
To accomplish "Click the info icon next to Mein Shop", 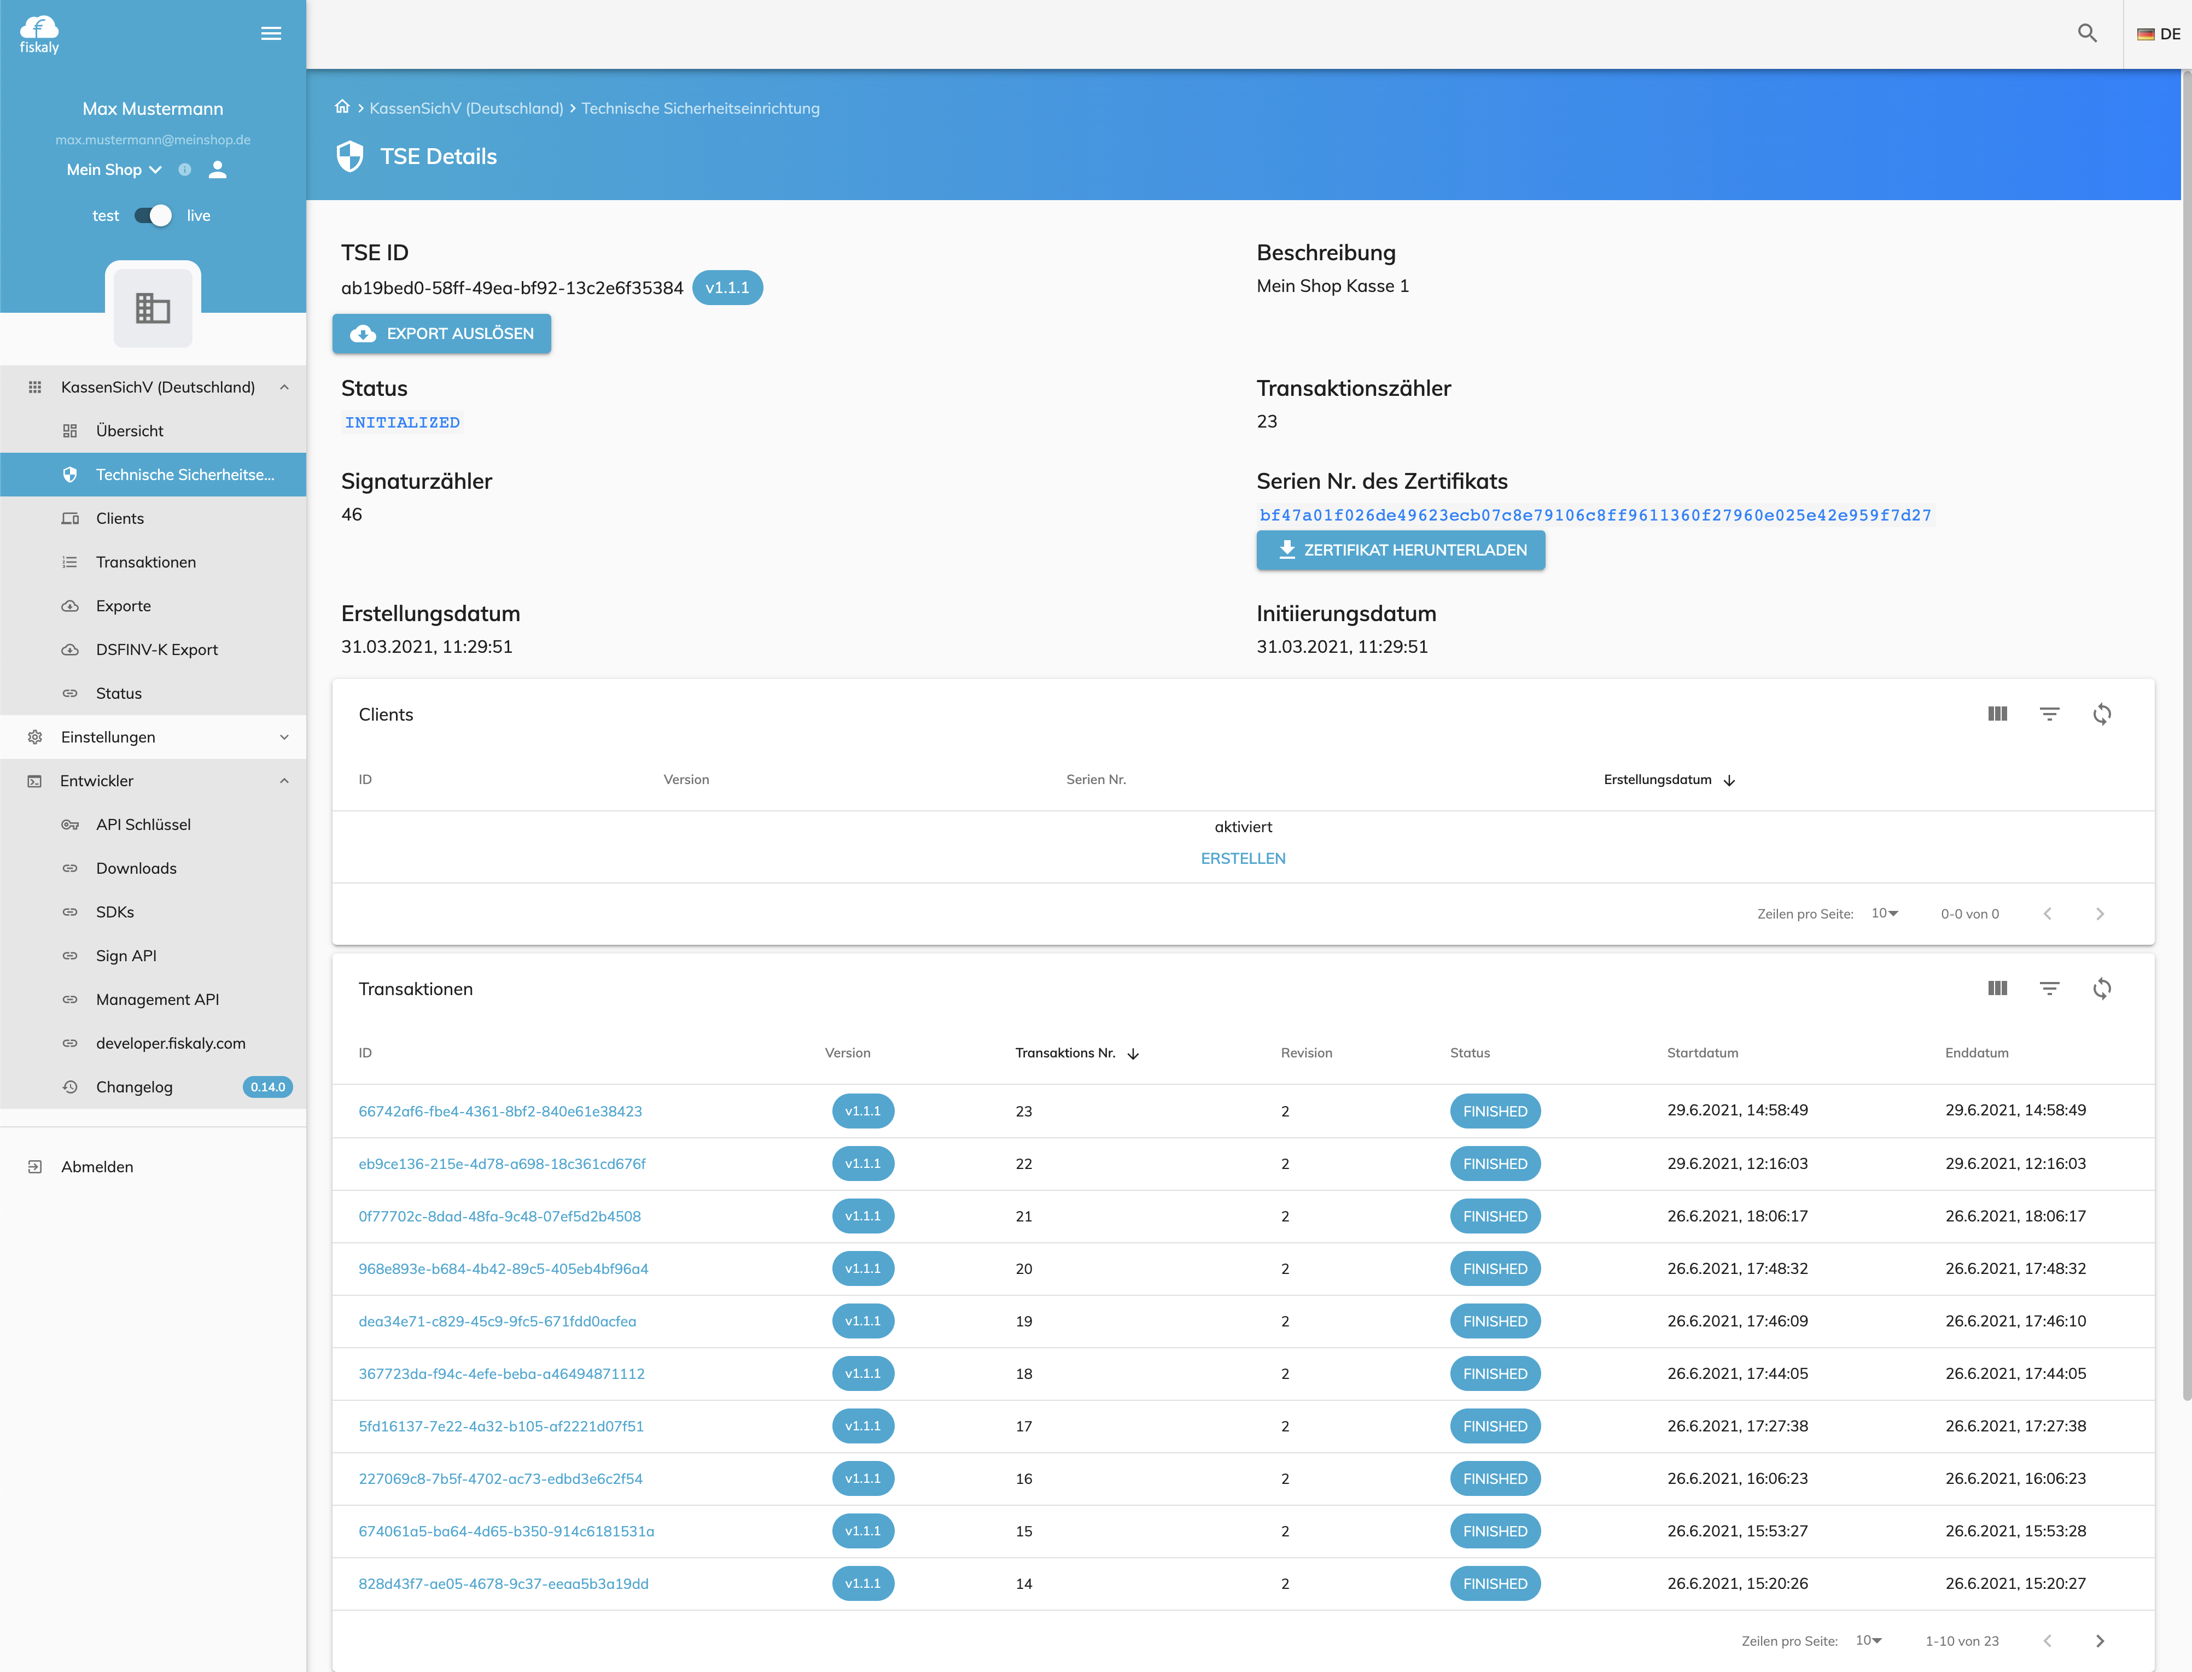I will (183, 169).
